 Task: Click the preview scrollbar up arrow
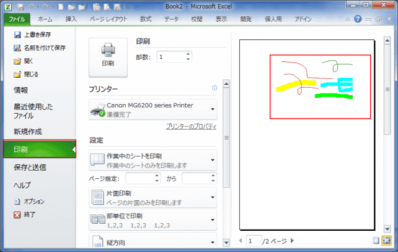click(387, 41)
